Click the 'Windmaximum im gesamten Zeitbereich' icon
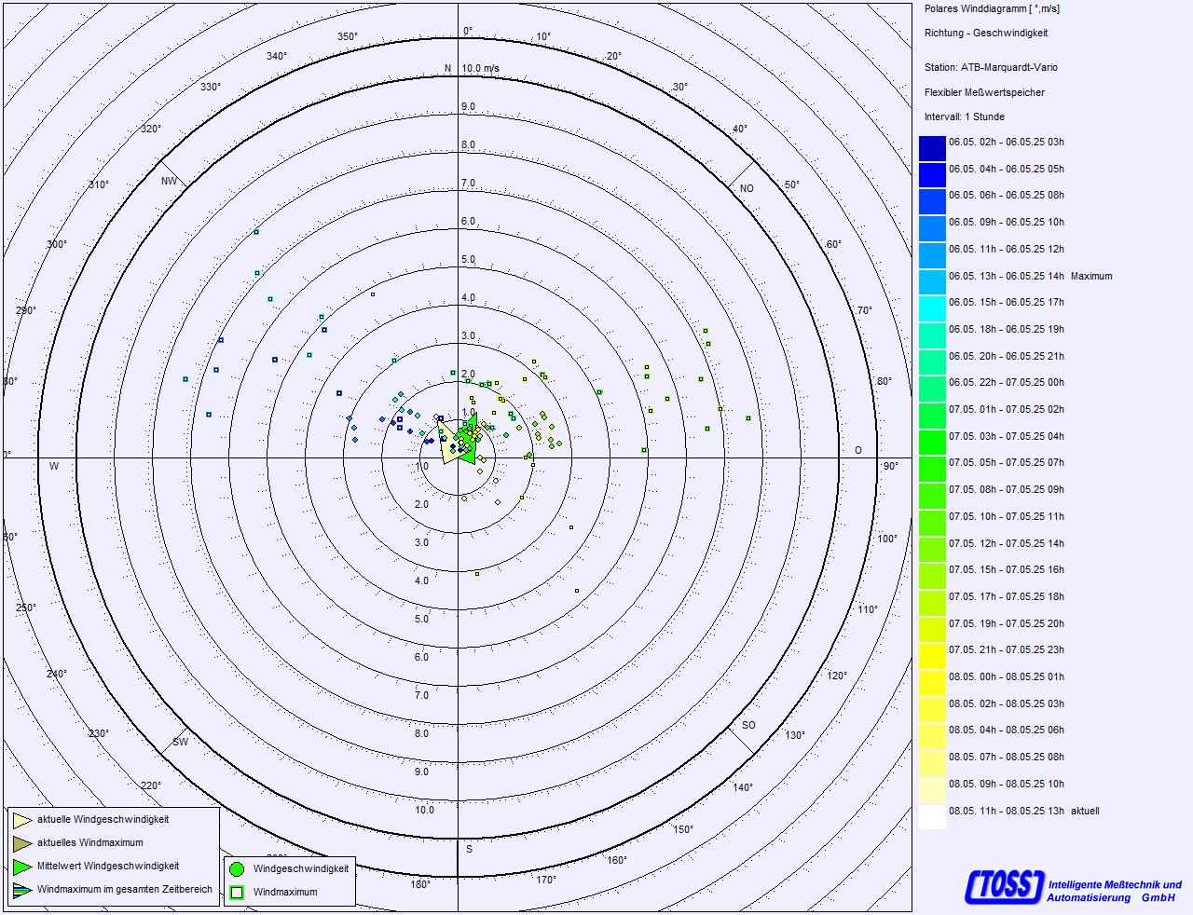Screen dimensions: 1193x915 tap(22, 890)
